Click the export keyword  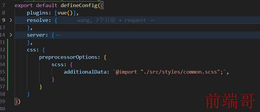point(24,5)
